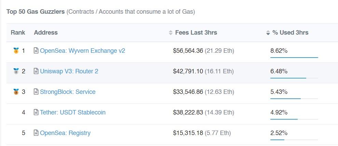Viewport: 338px width, 146px height.
Task: Sort by Fees Last 3hrs arrows
Action: coord(171,33)
